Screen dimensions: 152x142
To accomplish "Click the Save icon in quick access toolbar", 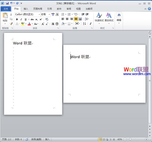I will pyautogui.click(x=7, y=3).
